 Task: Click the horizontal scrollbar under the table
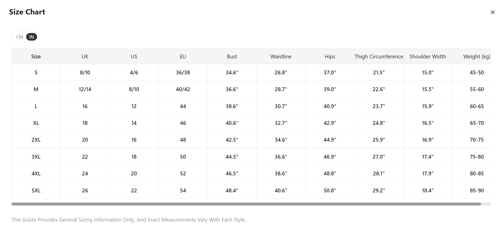[x=246, y=204]
